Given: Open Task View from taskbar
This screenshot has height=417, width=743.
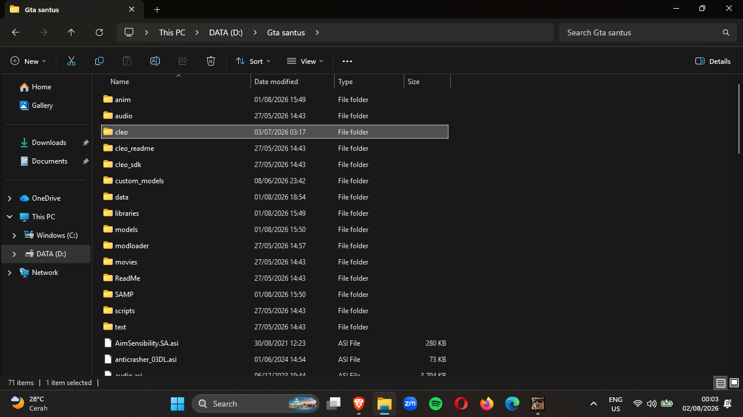Looking at the screenshot, I should 333,404.
